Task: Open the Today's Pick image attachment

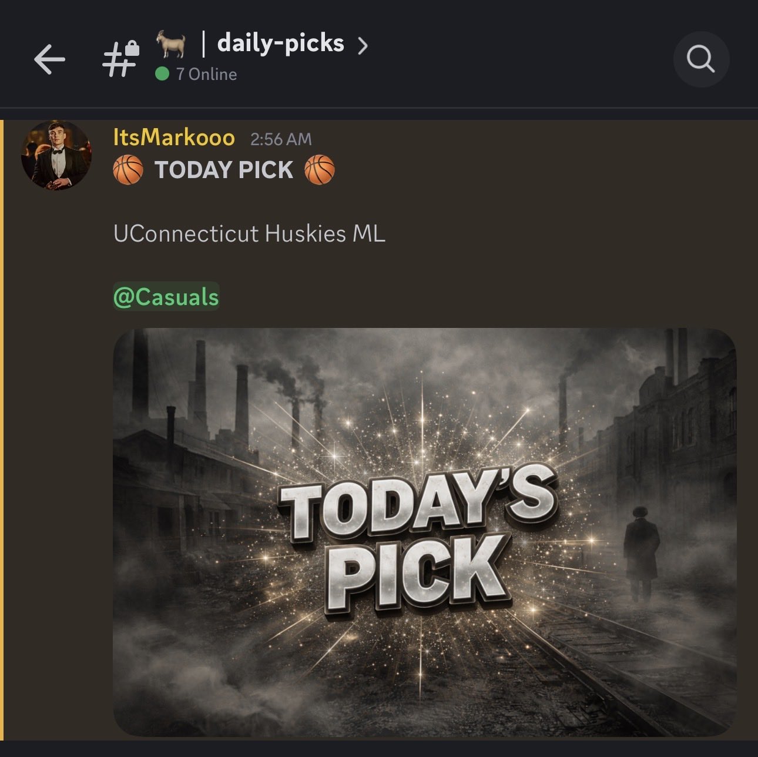Action: pos(424,532)
